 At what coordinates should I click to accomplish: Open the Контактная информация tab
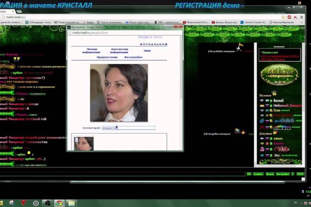point(119,50)
